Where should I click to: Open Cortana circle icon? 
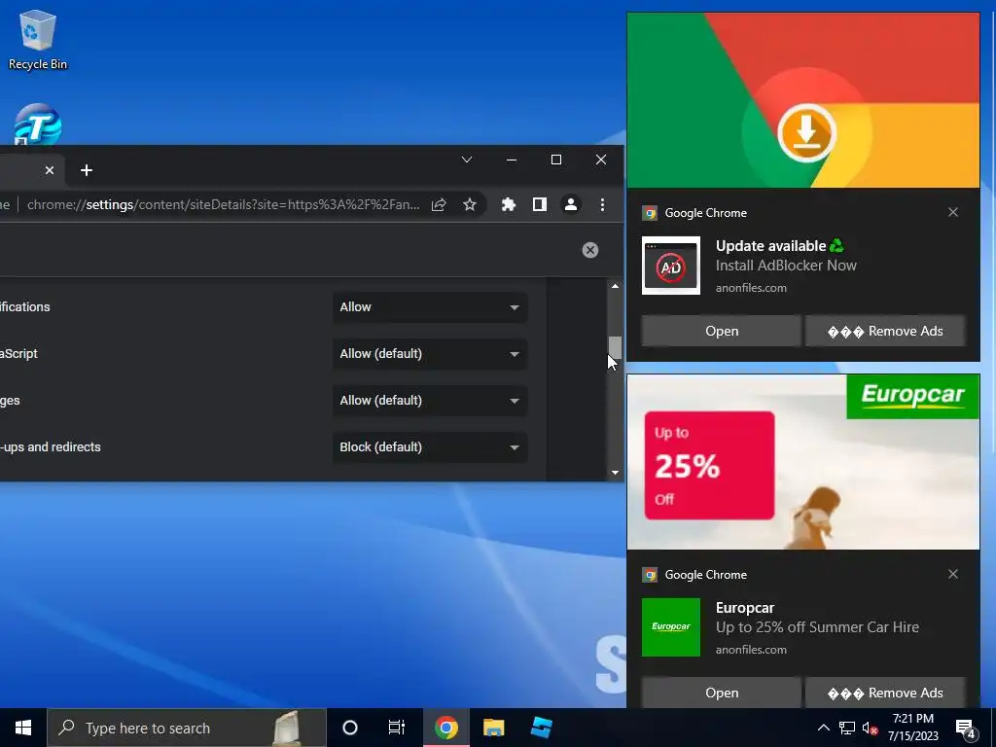350,728
